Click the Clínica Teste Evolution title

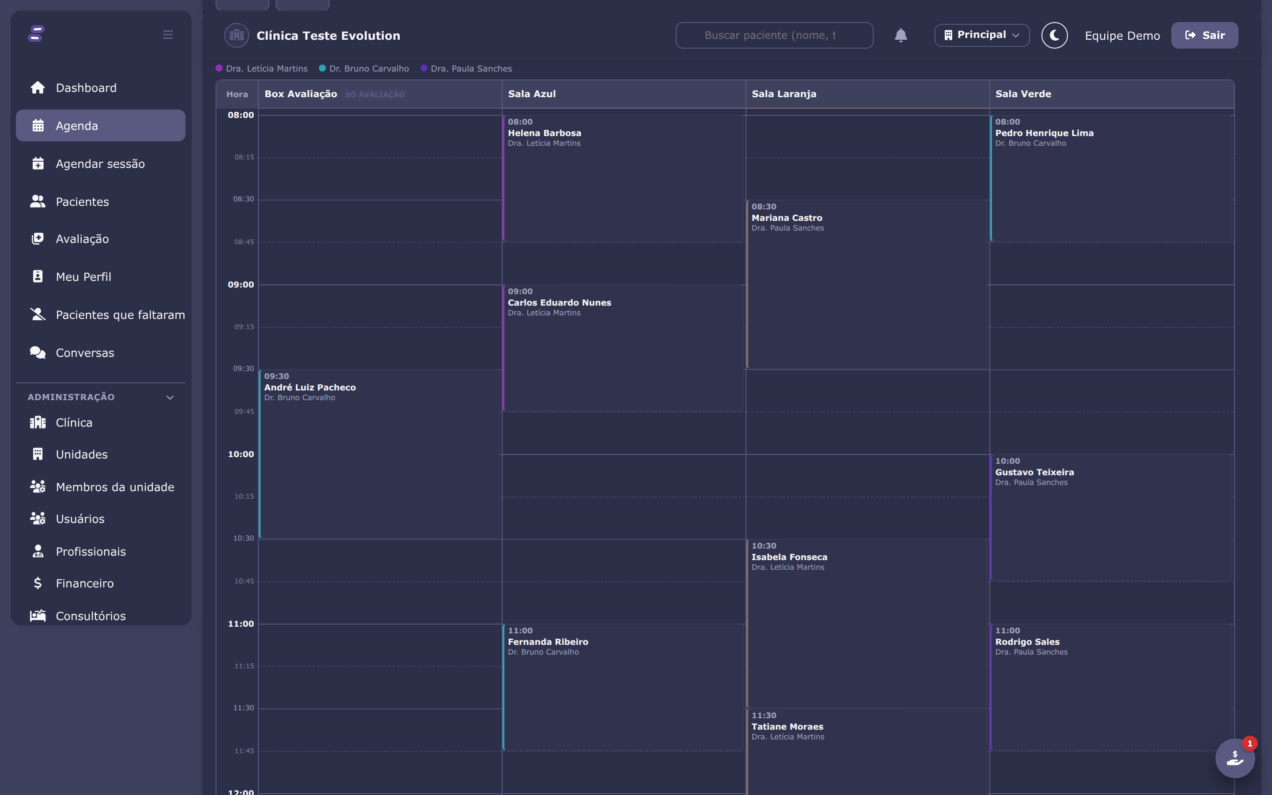pos(329,35)
